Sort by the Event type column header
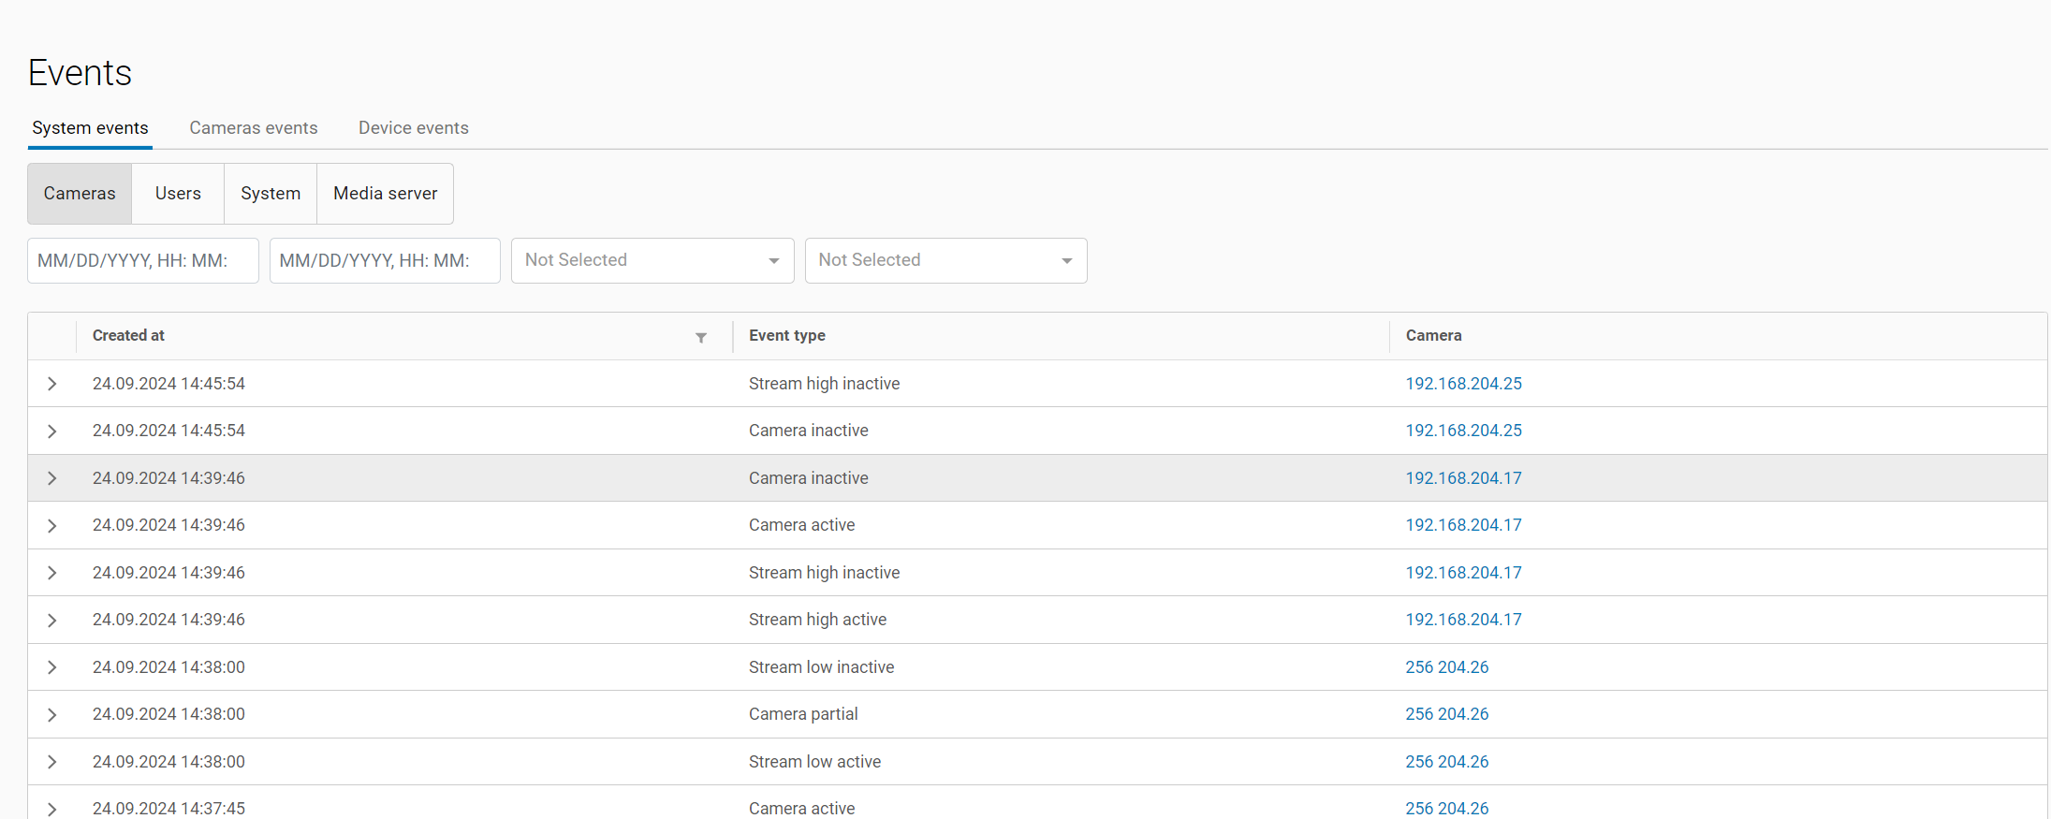This screenshot has width=2051, height=819. pyautogui.click(x=786, y=335)
